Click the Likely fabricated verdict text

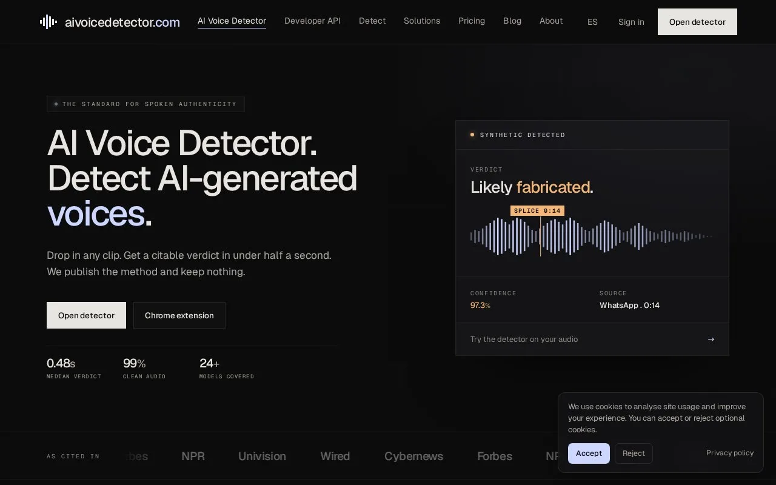point(532,187)
